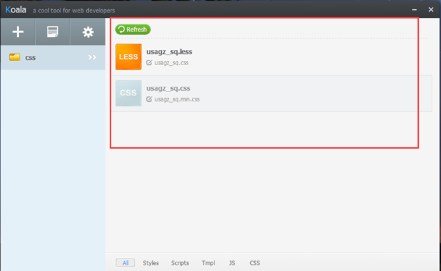Click the usagz_sq.css file name heading
This screenshot has height=271, width=441.
169,88
